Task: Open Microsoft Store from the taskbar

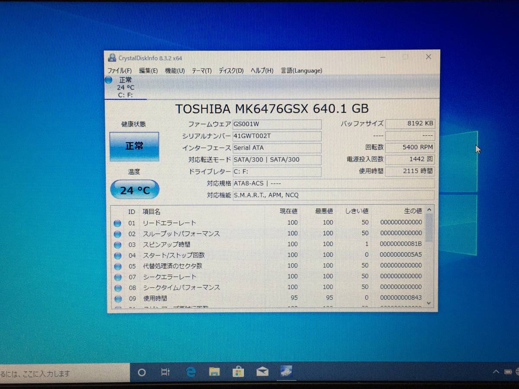Action: coord(238,372)
